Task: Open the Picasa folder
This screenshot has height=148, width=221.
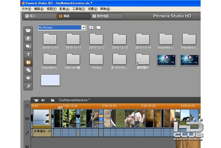Action: [x=97, y=61]
